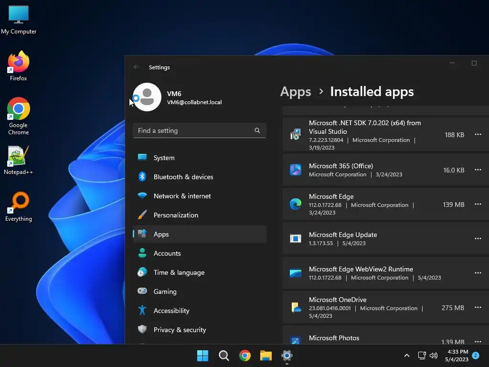The image size is (489, 367).
Task: Open the notification badge in system tray
Action: 476,356
